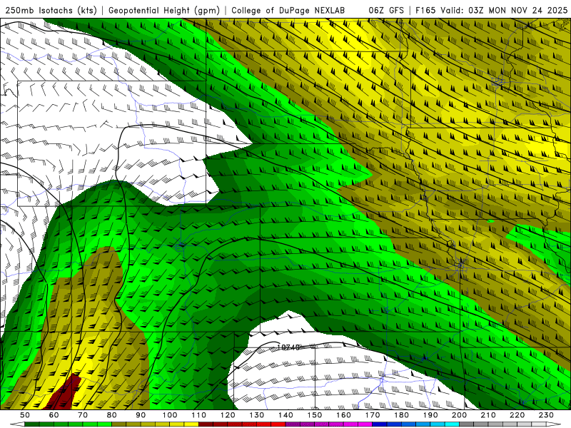Click the 200 kt color scale label

pos(459,415)
